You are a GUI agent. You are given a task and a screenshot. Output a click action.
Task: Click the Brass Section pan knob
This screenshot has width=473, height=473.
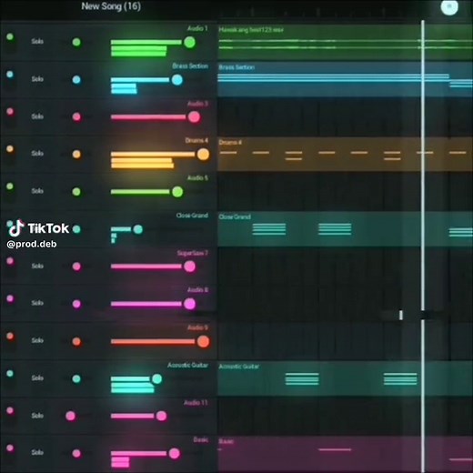coord(76,80)
